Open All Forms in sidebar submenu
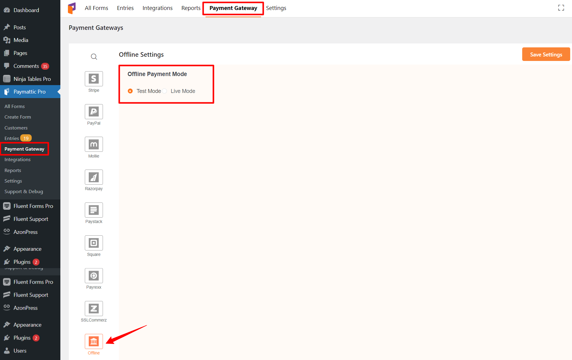The height and width of the screenshot is (360, 572). point(14,106)
